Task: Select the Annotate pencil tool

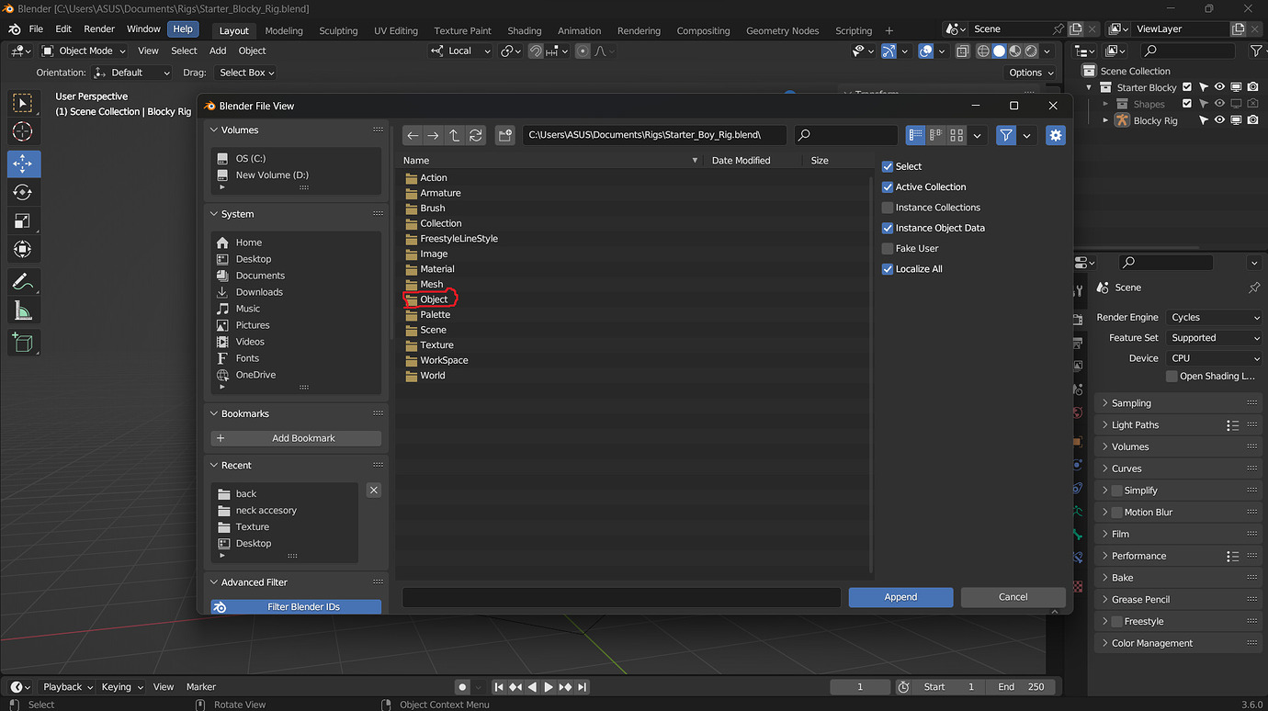Action: tap(23, 281)
